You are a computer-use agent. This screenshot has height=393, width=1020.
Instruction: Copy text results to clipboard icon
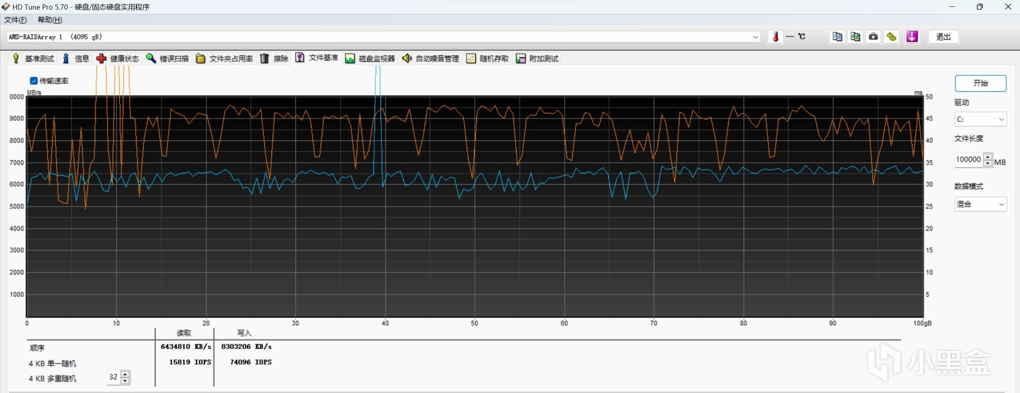(x=837, y=37)
